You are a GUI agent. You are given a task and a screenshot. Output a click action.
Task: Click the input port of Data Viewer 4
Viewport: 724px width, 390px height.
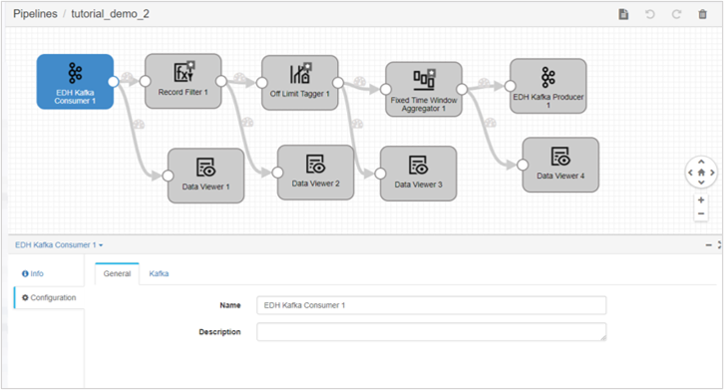click(523, 165)
